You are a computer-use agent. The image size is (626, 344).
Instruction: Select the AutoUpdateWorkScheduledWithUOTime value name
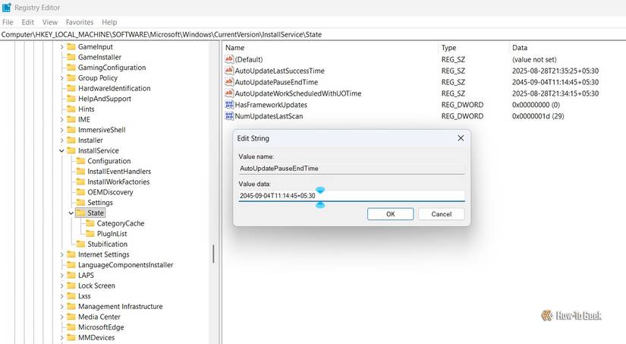tap(298, 93)
